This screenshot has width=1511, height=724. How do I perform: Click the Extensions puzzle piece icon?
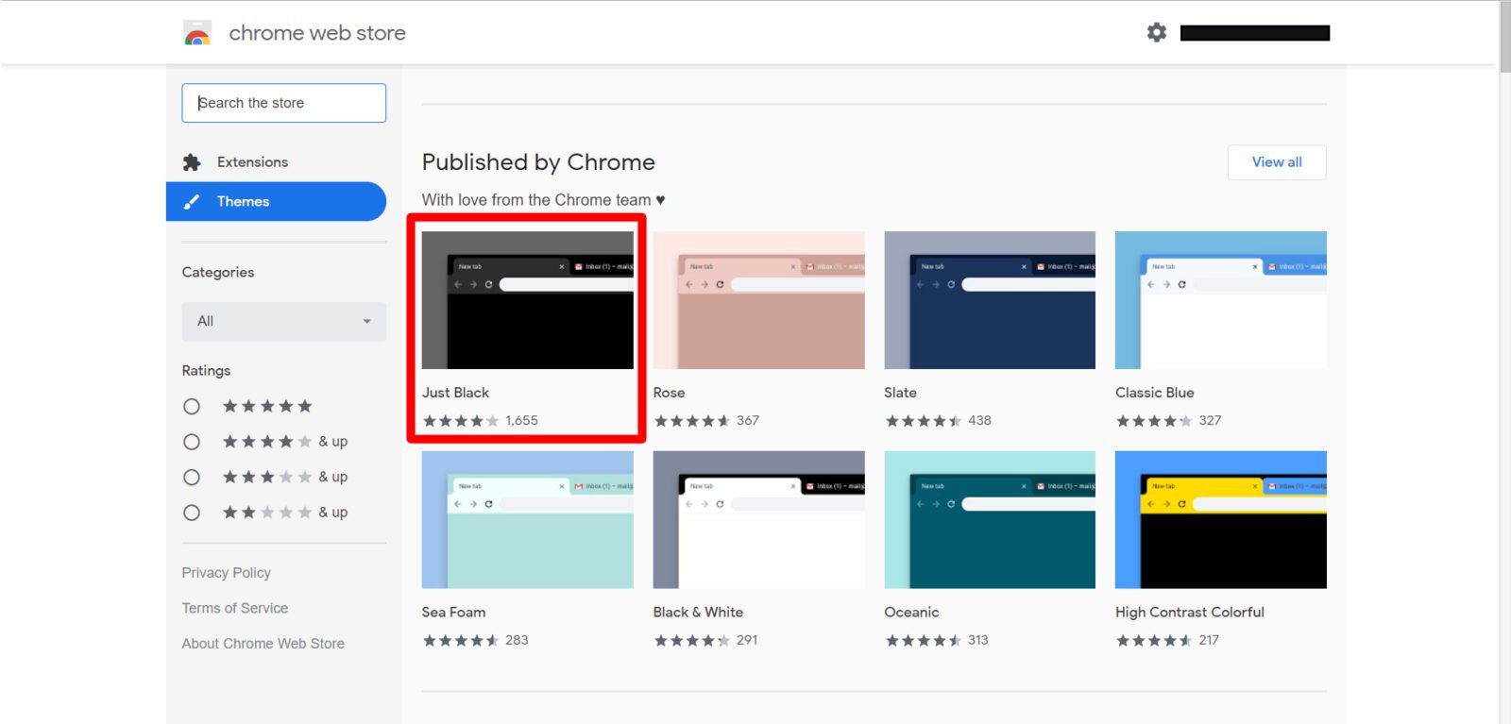[x=192, y=162]
